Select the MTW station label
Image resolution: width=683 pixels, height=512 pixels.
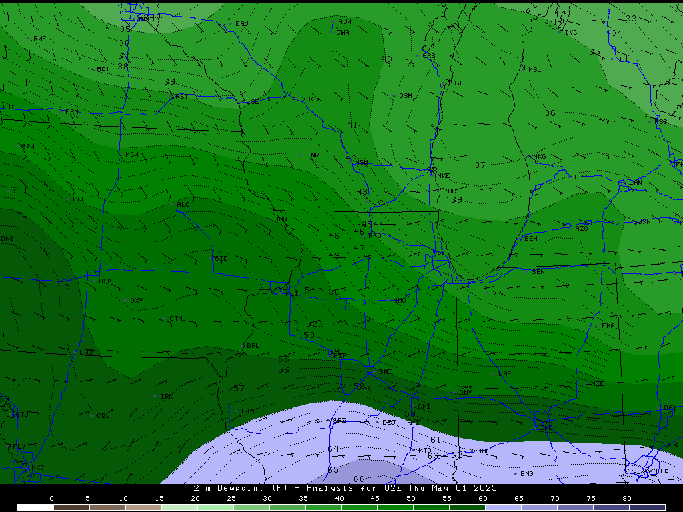pos(455,83)
